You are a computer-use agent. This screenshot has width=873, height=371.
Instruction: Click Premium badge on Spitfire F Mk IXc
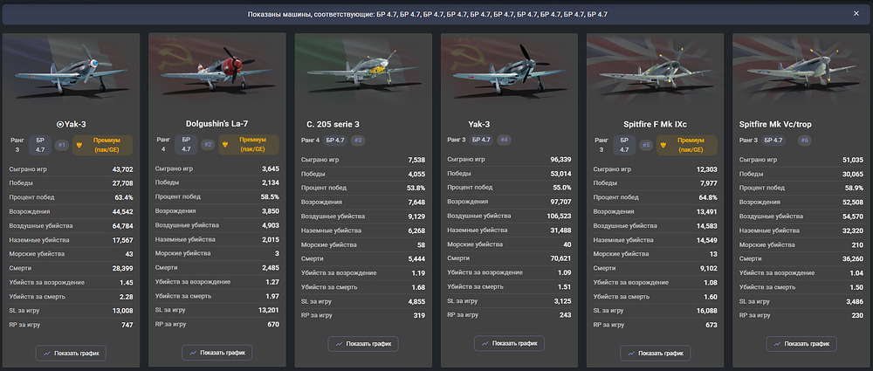click(x=686, y=145)
